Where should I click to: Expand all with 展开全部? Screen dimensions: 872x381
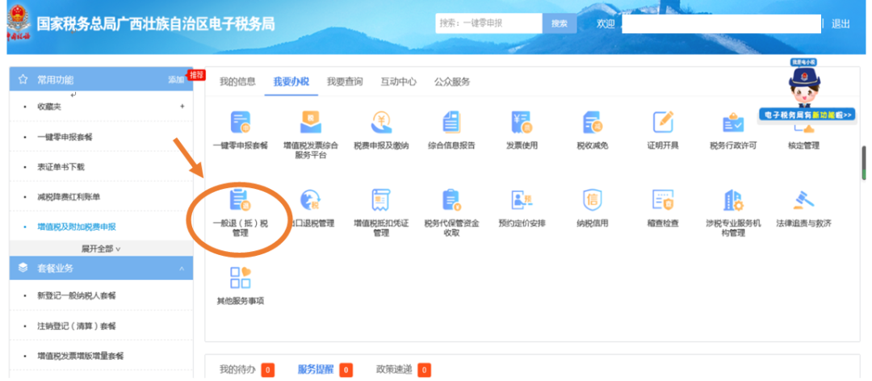point(101,249)
